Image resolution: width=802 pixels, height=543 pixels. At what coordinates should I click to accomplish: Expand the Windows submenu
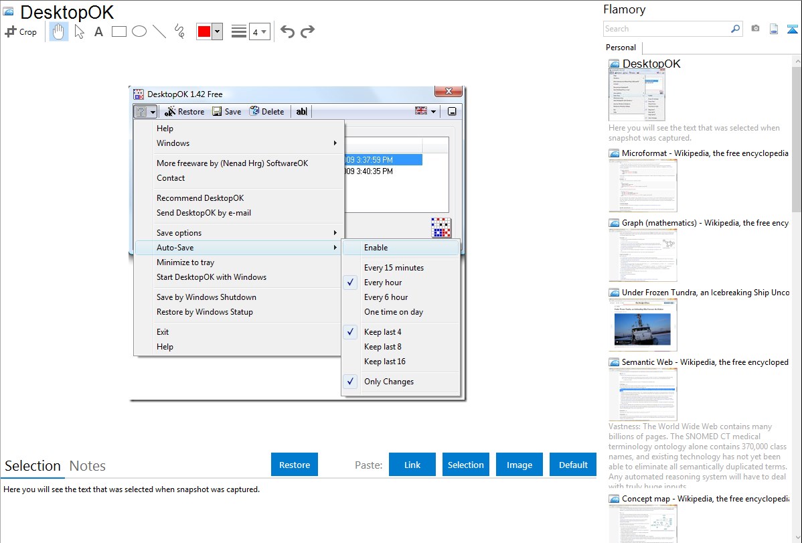coord(239,143)
